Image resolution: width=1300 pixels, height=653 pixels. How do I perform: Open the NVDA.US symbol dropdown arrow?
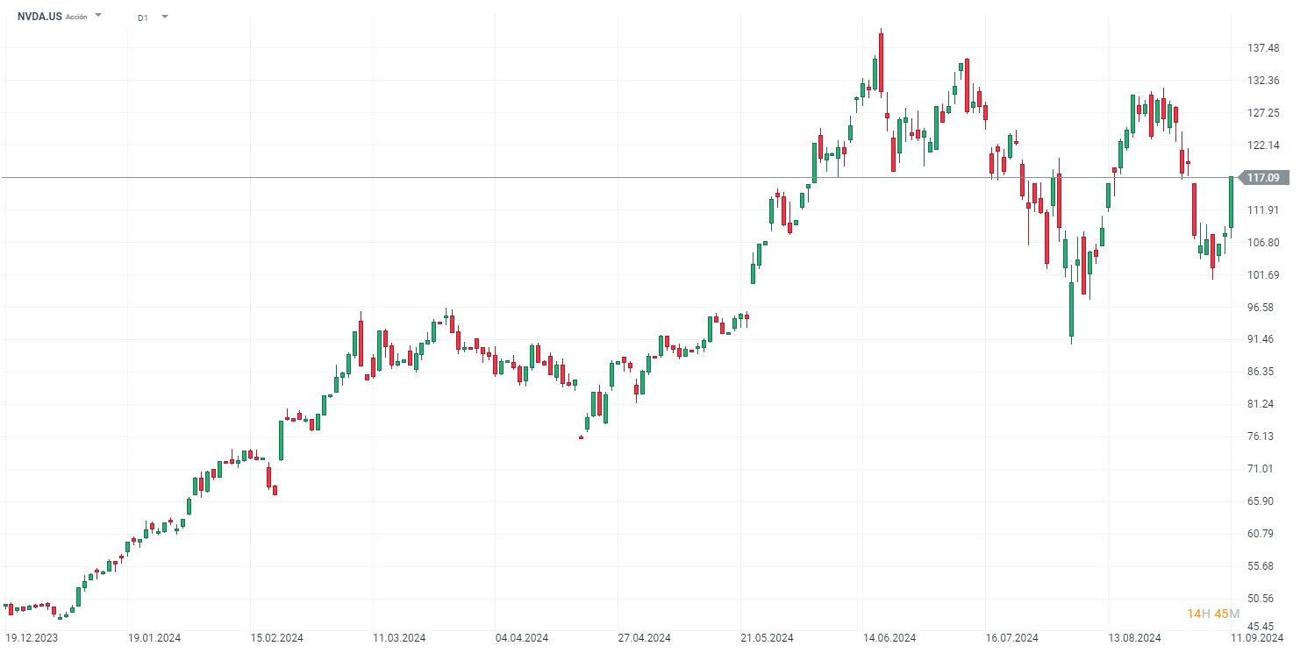coord(98,16)
